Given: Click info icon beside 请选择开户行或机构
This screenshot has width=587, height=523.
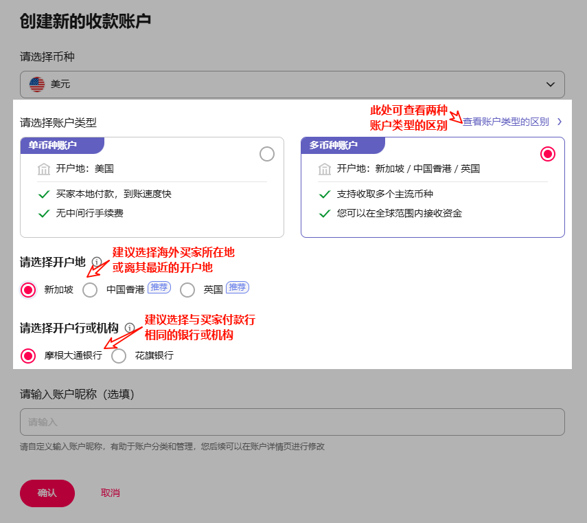Looking at the screenshot, I should [130, 328].
